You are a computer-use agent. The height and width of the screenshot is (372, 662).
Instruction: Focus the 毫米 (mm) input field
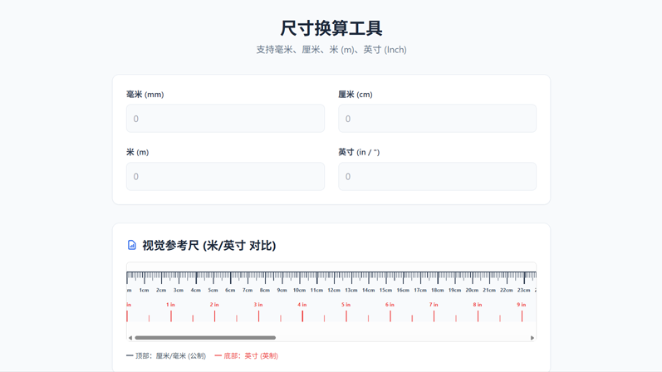pyautogui.click(x=225, y=119)
